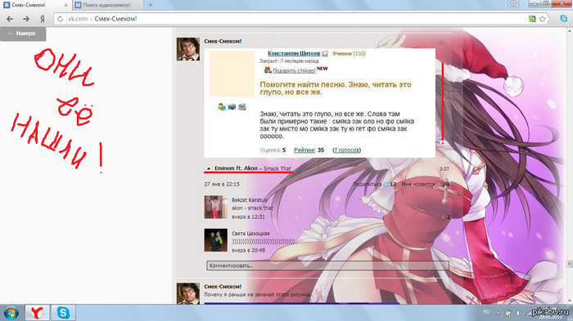Open the attached question screenshot image

point(320,103)
